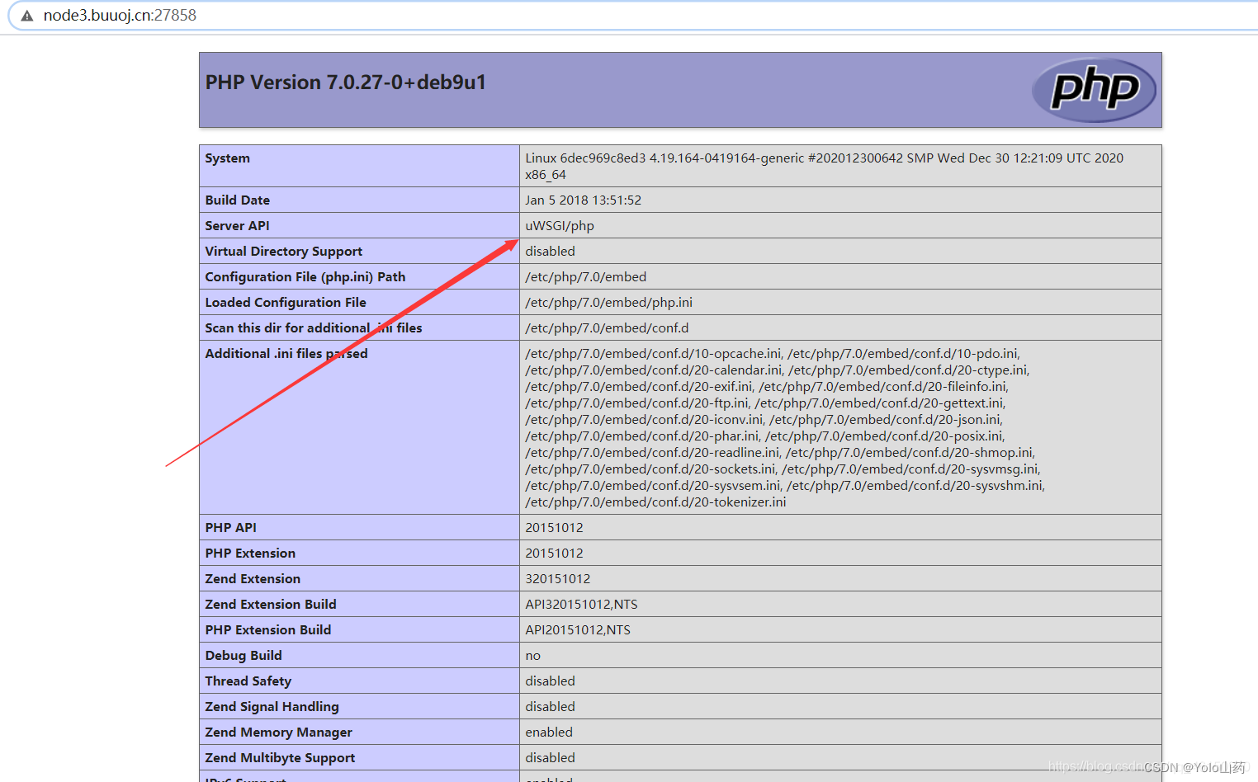
Task: Click the Jan 5 2018 13:51:52 value
Action: coord(584,200)
